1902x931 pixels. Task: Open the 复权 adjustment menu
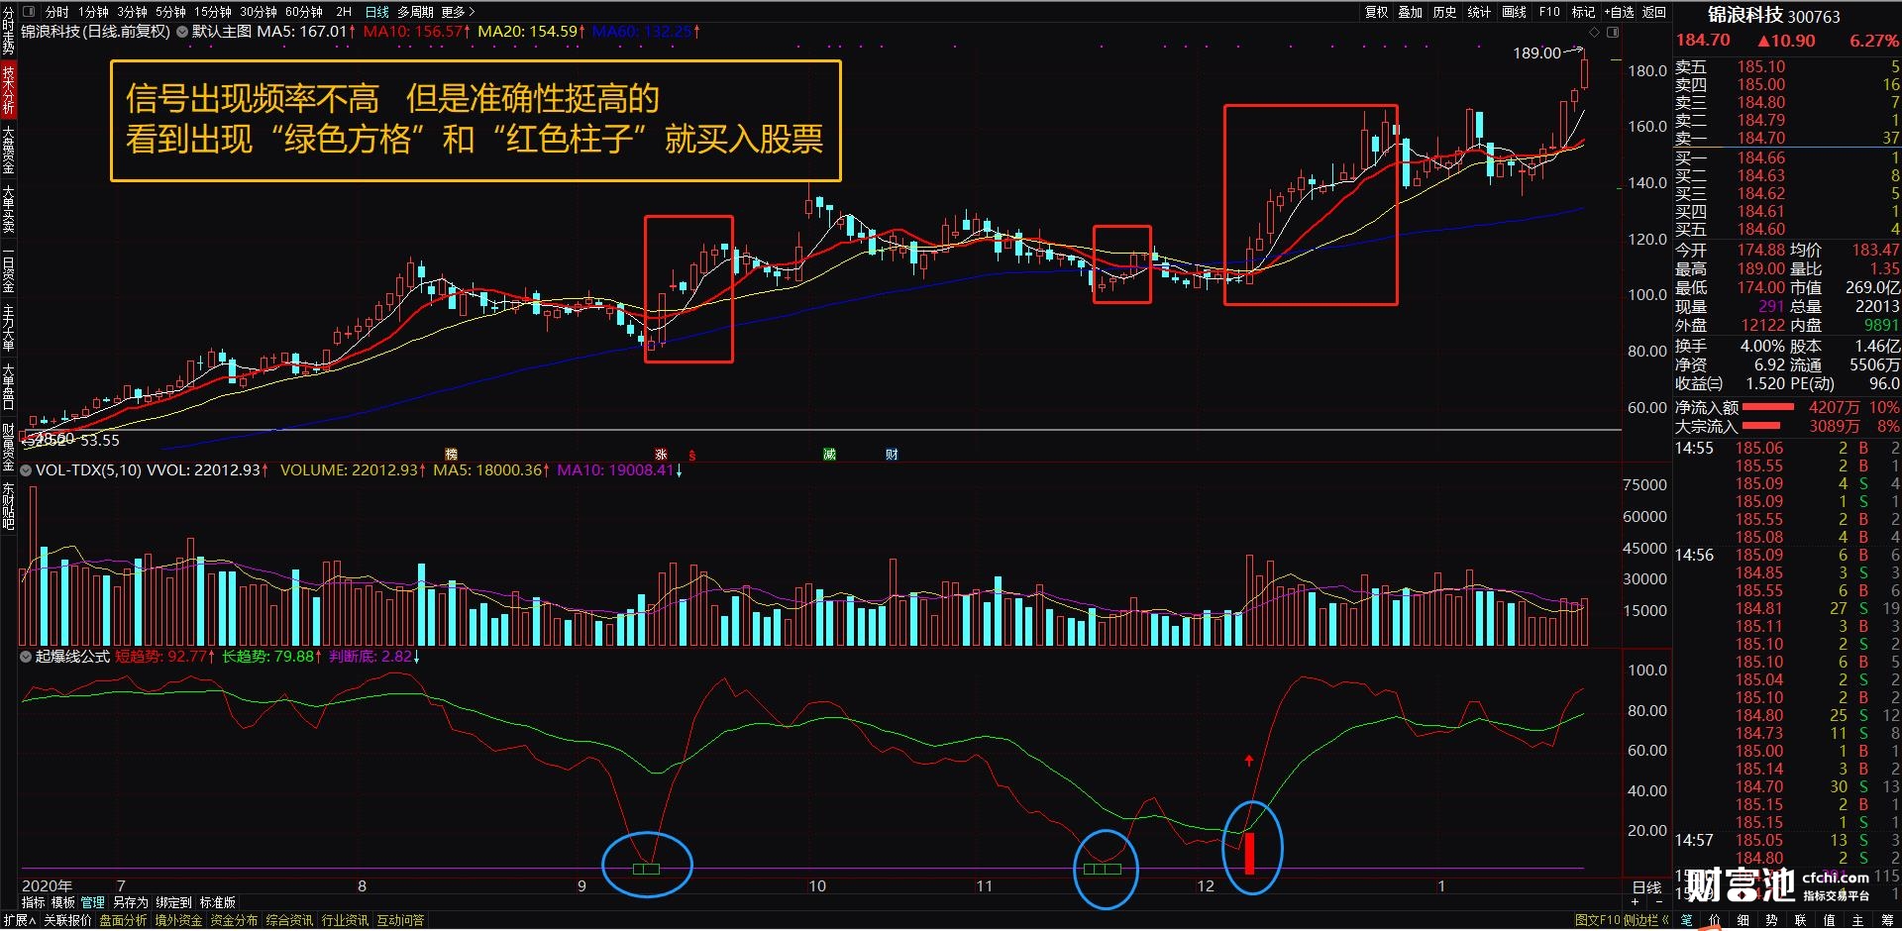[x=1376, y=12]
